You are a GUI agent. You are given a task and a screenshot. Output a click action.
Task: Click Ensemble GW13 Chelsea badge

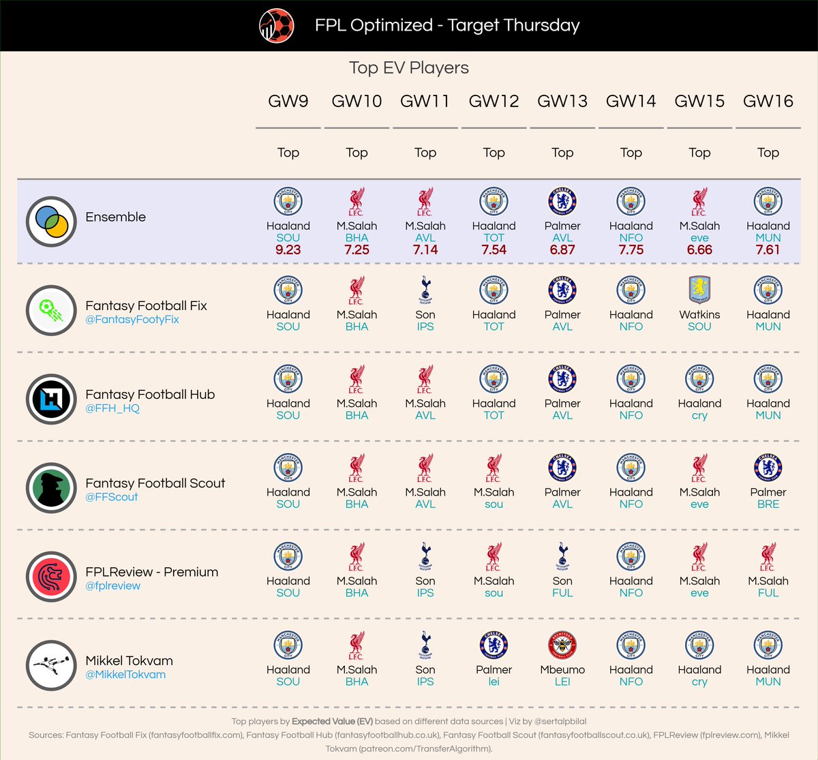pyautogui.click(x=562, y=202)
